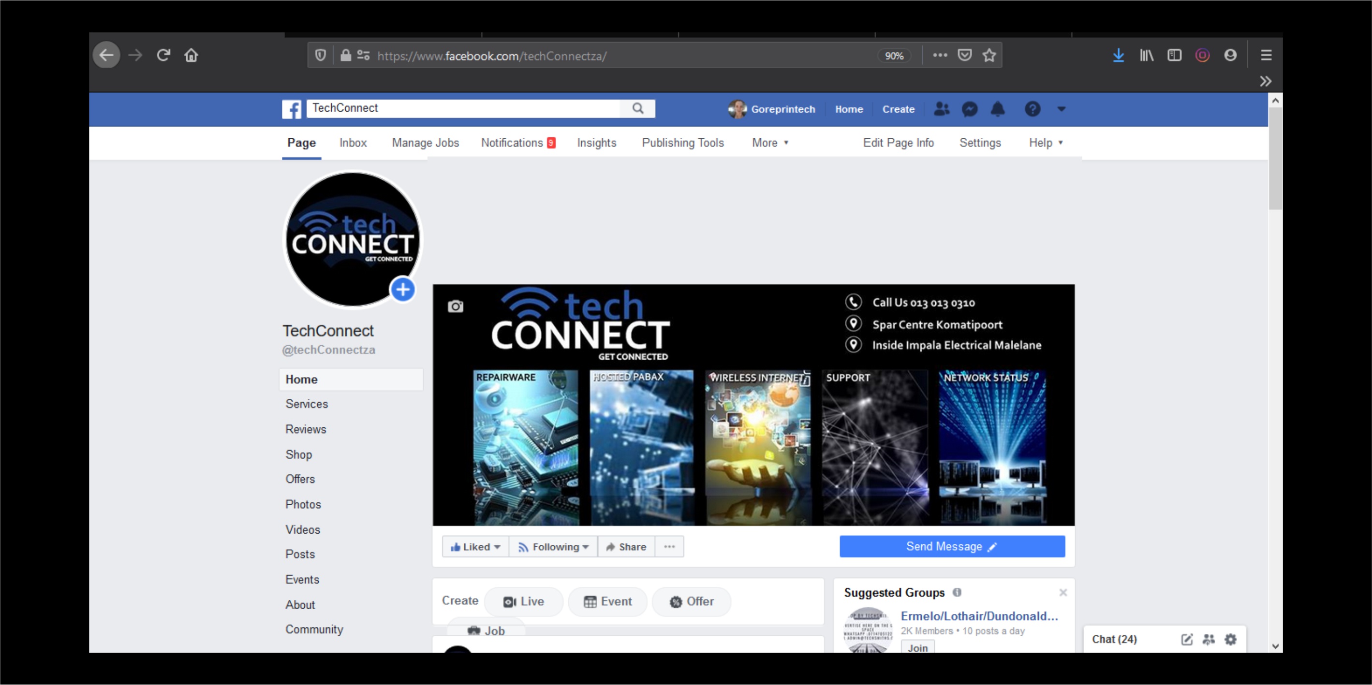Screen dimensions: 1372x685
Task: Open the Publishing Tools tab
Action: point(683,143)
